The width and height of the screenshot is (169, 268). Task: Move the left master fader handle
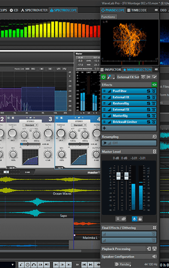tap(119, 176)
